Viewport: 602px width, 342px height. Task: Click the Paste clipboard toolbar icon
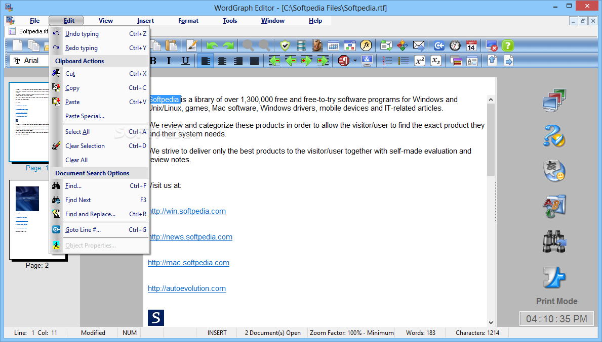click(171, 45)
